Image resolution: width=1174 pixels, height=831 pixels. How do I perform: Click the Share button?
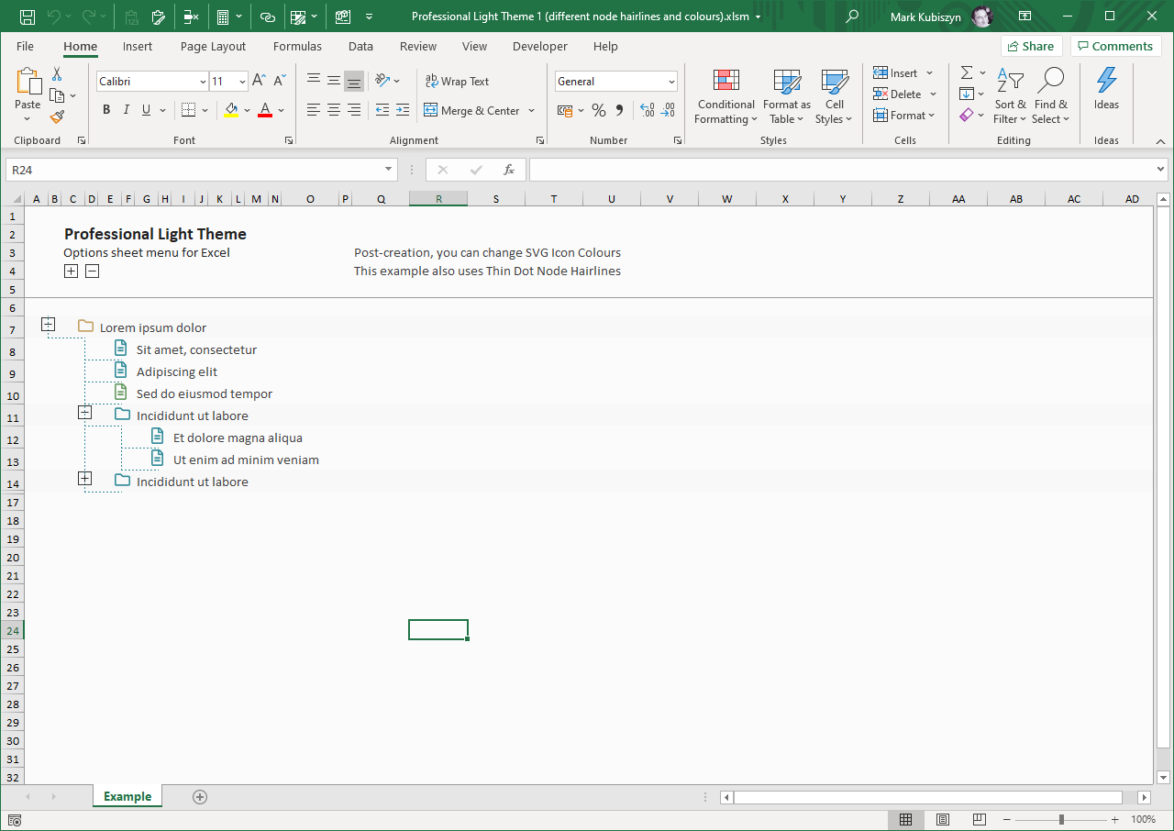1031,46
